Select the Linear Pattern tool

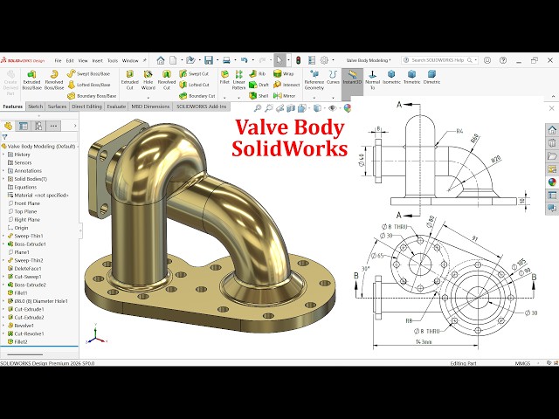pos(238,79)
